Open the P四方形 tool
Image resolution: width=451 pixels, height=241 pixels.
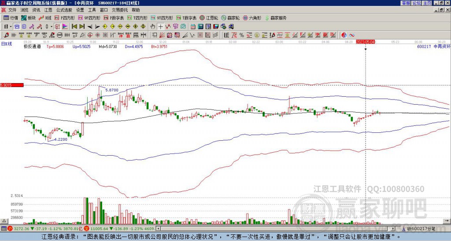coord(65,18)
